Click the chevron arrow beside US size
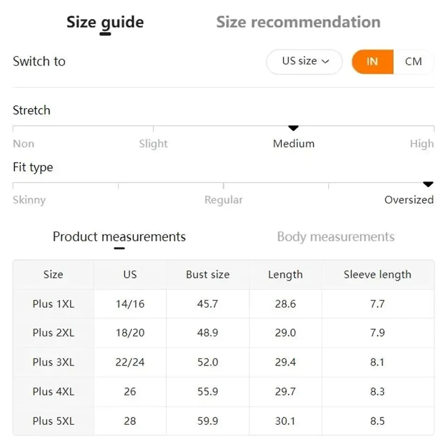This screenshot has height=448, width=448. pyautogui.click(x=325, y=61)
